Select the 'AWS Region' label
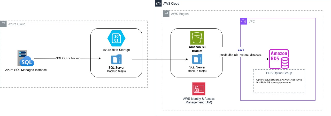The height and width of the screenshot is (116, 331). [180, 14]
